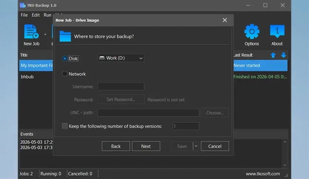Click the Choose button for UNC path
Viewport: 309px width, 179px height.
pos(215,113)
